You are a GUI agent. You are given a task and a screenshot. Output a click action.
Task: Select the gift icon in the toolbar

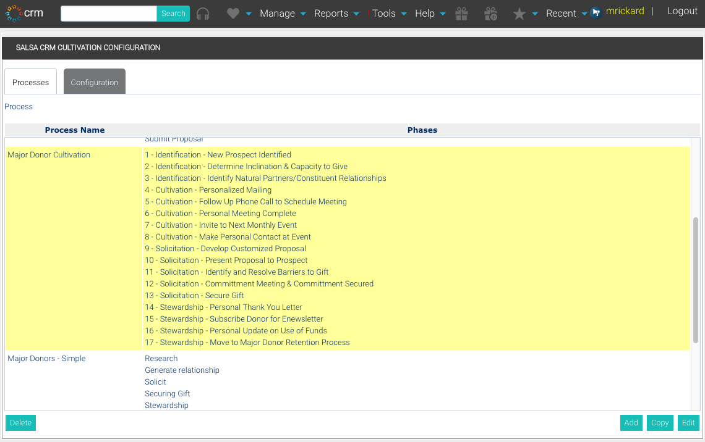[x=461, y=13]
